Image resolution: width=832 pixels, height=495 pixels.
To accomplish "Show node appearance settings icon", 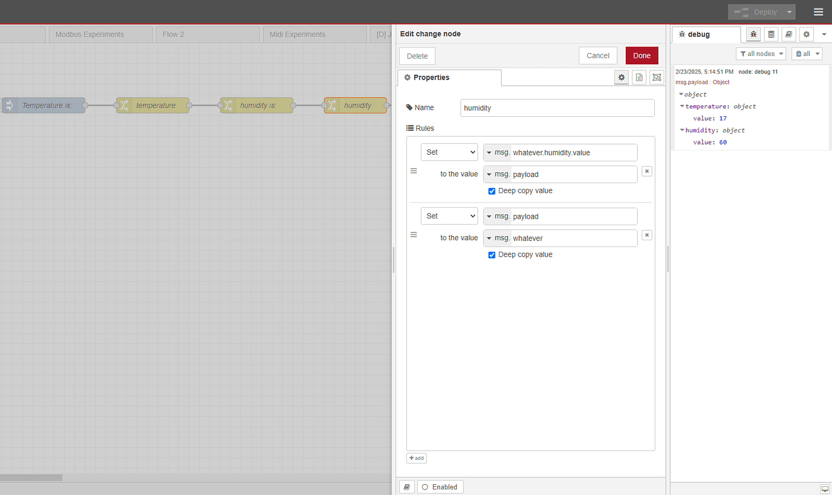I will coord(657,77).
